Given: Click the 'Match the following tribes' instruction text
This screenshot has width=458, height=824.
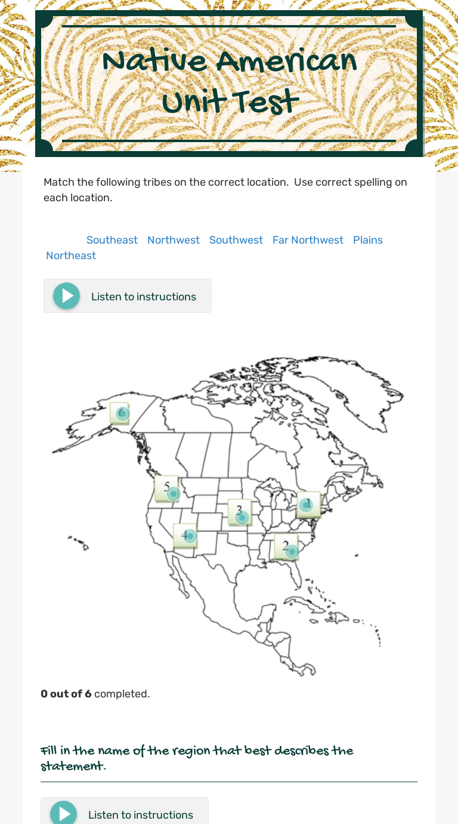Looking at the screenshot, I should click(x=225, y=190).
